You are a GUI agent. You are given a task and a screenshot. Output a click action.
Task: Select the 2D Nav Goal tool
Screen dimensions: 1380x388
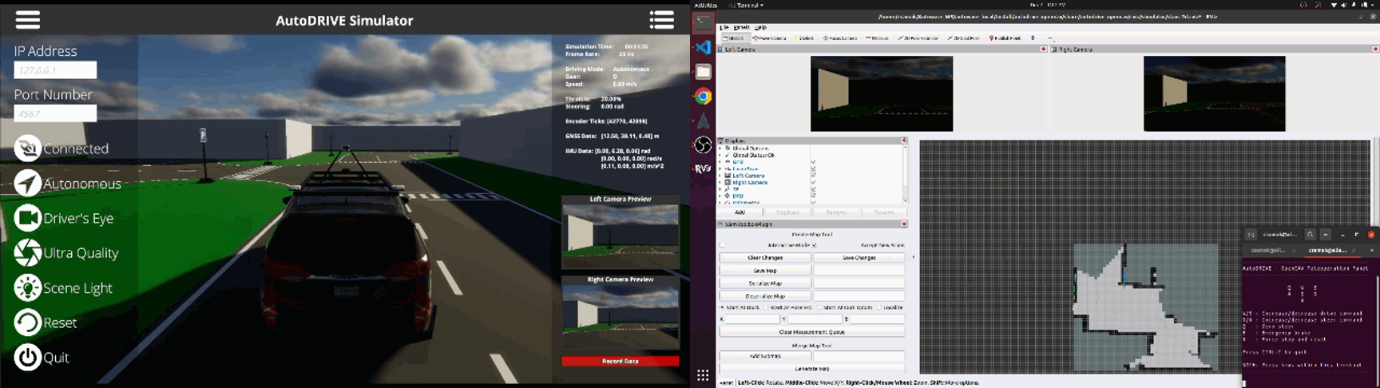[x=963, y=38]
